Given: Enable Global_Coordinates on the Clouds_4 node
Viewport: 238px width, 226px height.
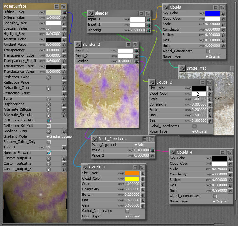Looking at the screenshot, I should pos(215,196).
